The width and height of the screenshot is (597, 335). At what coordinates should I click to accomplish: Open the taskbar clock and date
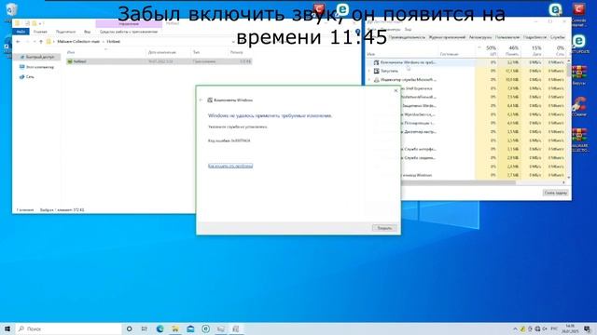coord(570,328)
